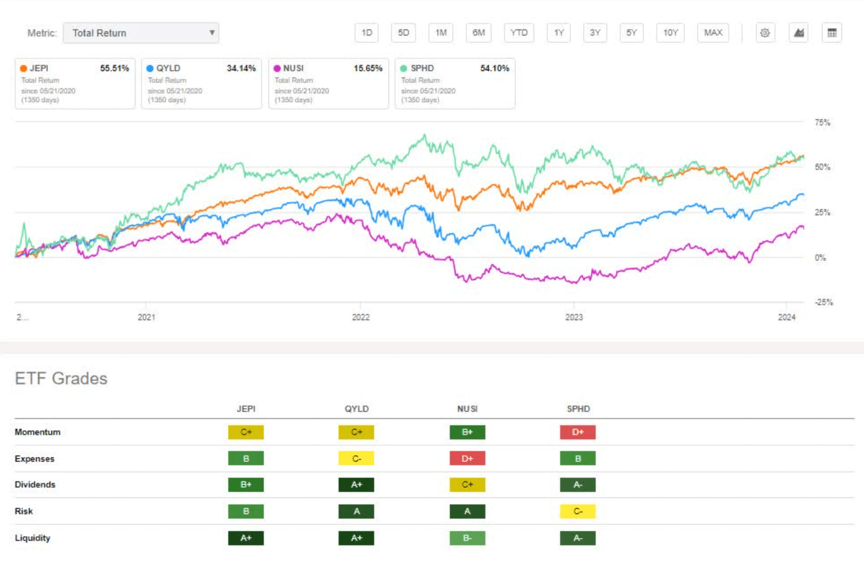
Task: Open the table view icon
Action: [x=832, y=33]
